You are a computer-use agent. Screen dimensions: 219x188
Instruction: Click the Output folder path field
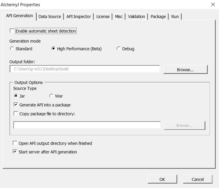point(85,69)
